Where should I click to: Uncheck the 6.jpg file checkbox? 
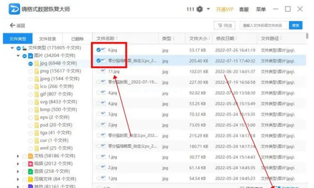coord(98,50)
